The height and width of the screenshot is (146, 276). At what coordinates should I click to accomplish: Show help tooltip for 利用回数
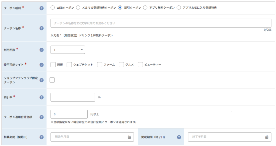[x=42, y=50]
